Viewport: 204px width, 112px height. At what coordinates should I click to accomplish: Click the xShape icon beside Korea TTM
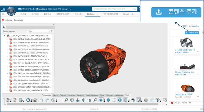pos(172,103)
